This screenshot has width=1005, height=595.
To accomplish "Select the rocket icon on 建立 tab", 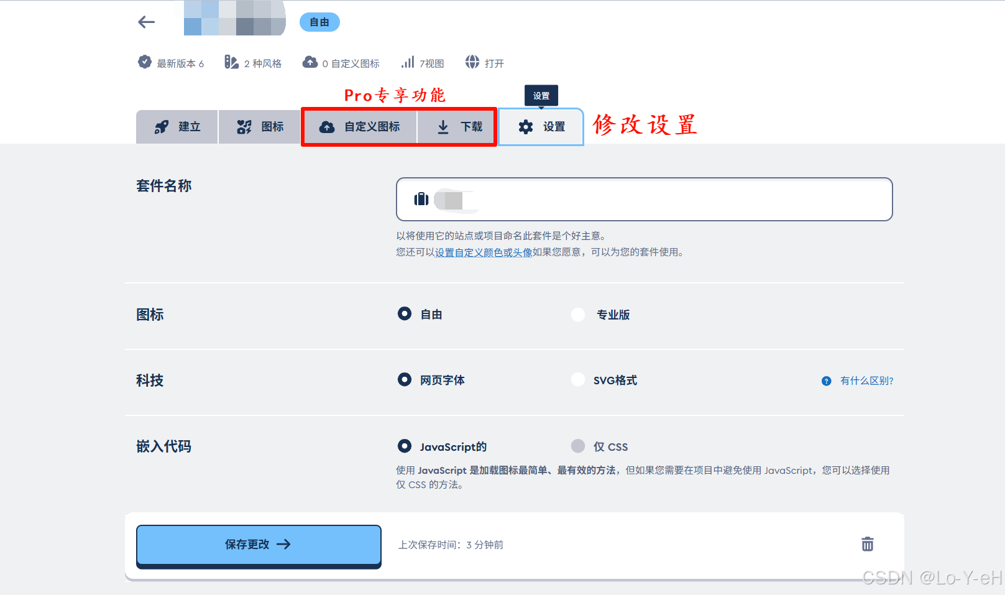I will pyautogui.click(x=161, y=127).
